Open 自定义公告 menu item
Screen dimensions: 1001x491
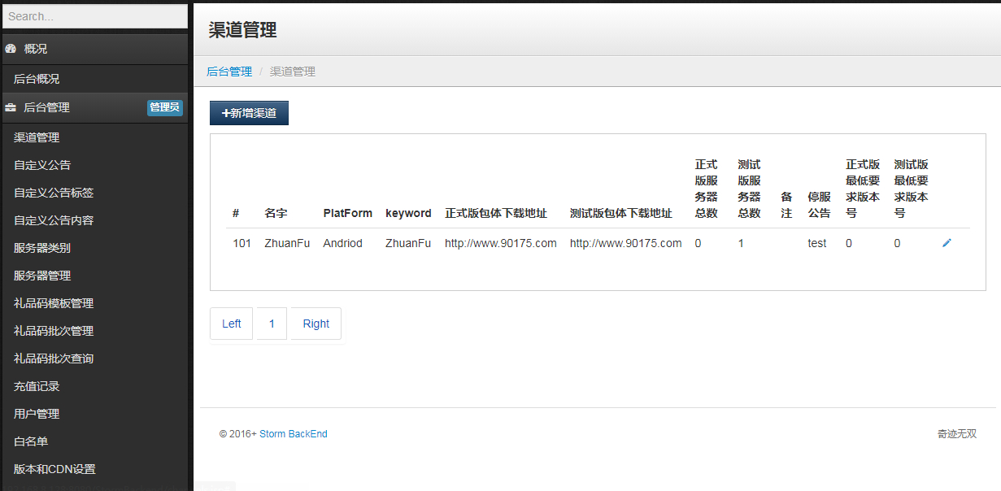42,165
